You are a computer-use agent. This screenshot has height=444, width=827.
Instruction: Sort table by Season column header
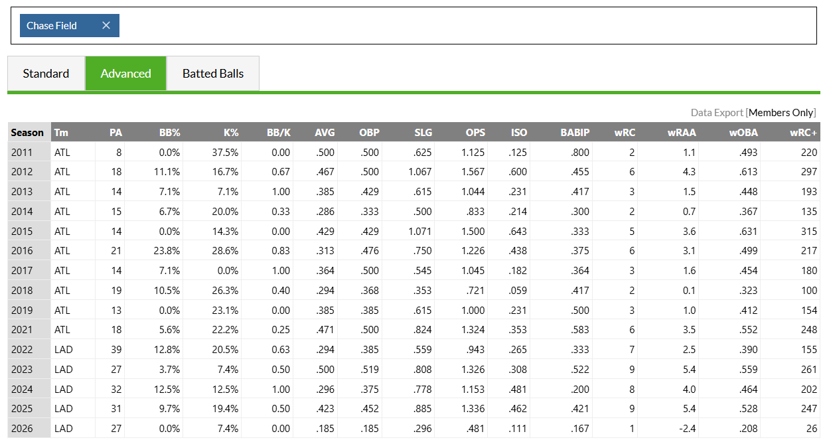click(x=29, y=133)
